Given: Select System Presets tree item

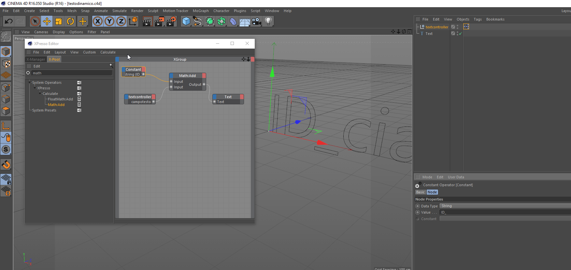Looking at the screenshot, I should coord(44,110).
